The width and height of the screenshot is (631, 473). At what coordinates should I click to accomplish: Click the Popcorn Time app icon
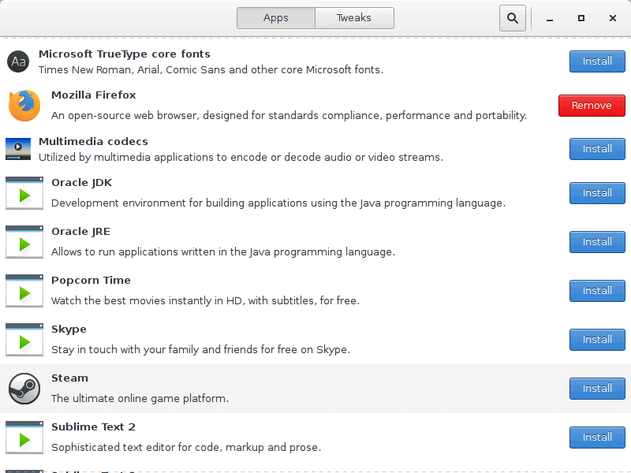24,291
